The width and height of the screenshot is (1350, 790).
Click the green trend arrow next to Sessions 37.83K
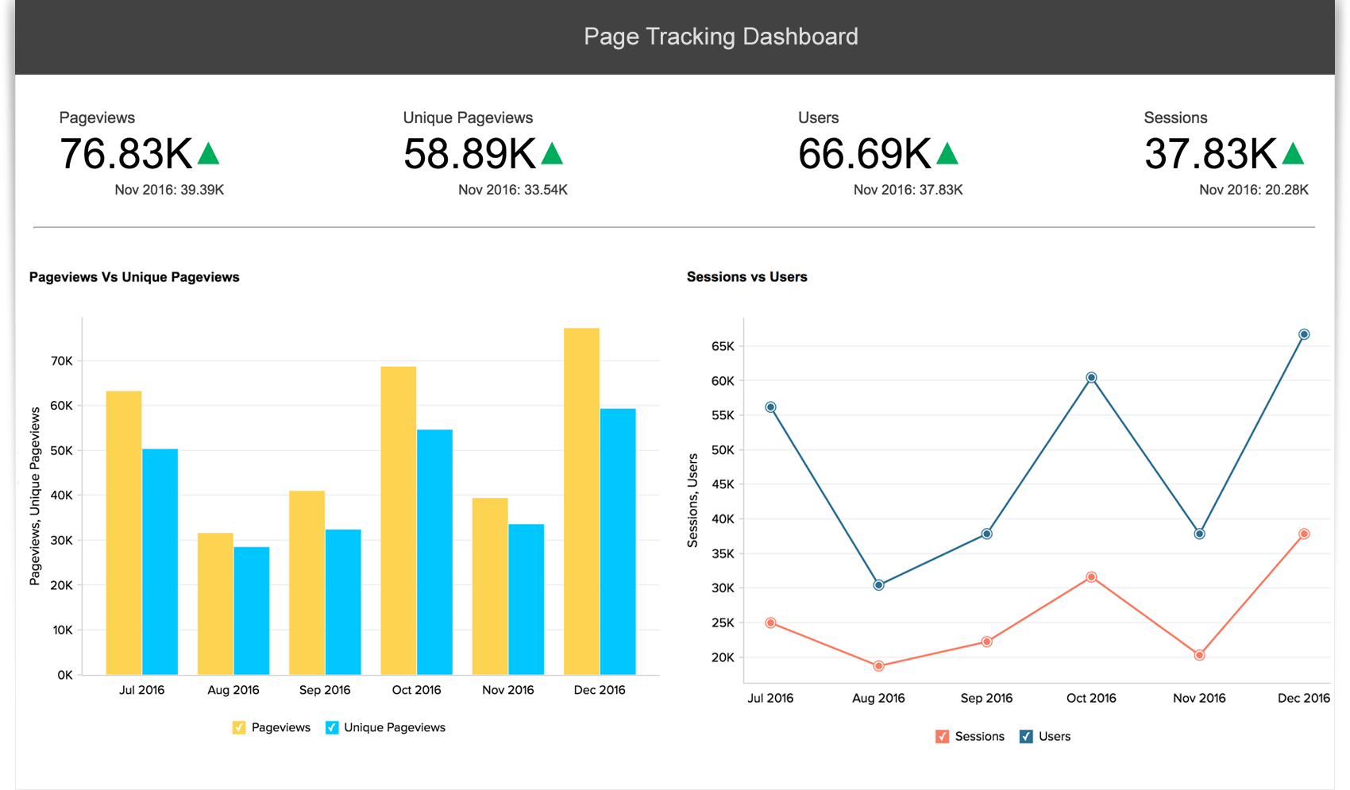pos(1293,154)
